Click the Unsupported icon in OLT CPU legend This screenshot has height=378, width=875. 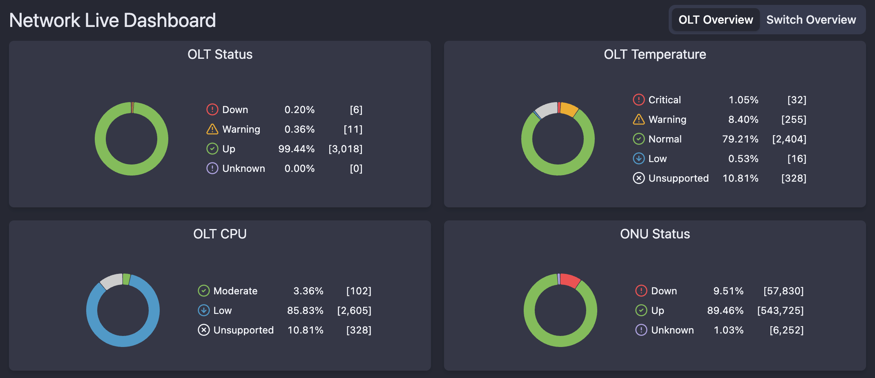pos(204,330)
